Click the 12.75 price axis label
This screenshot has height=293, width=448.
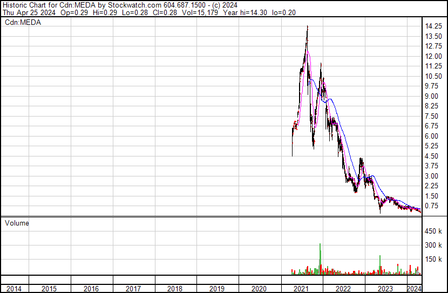(433, 46)
